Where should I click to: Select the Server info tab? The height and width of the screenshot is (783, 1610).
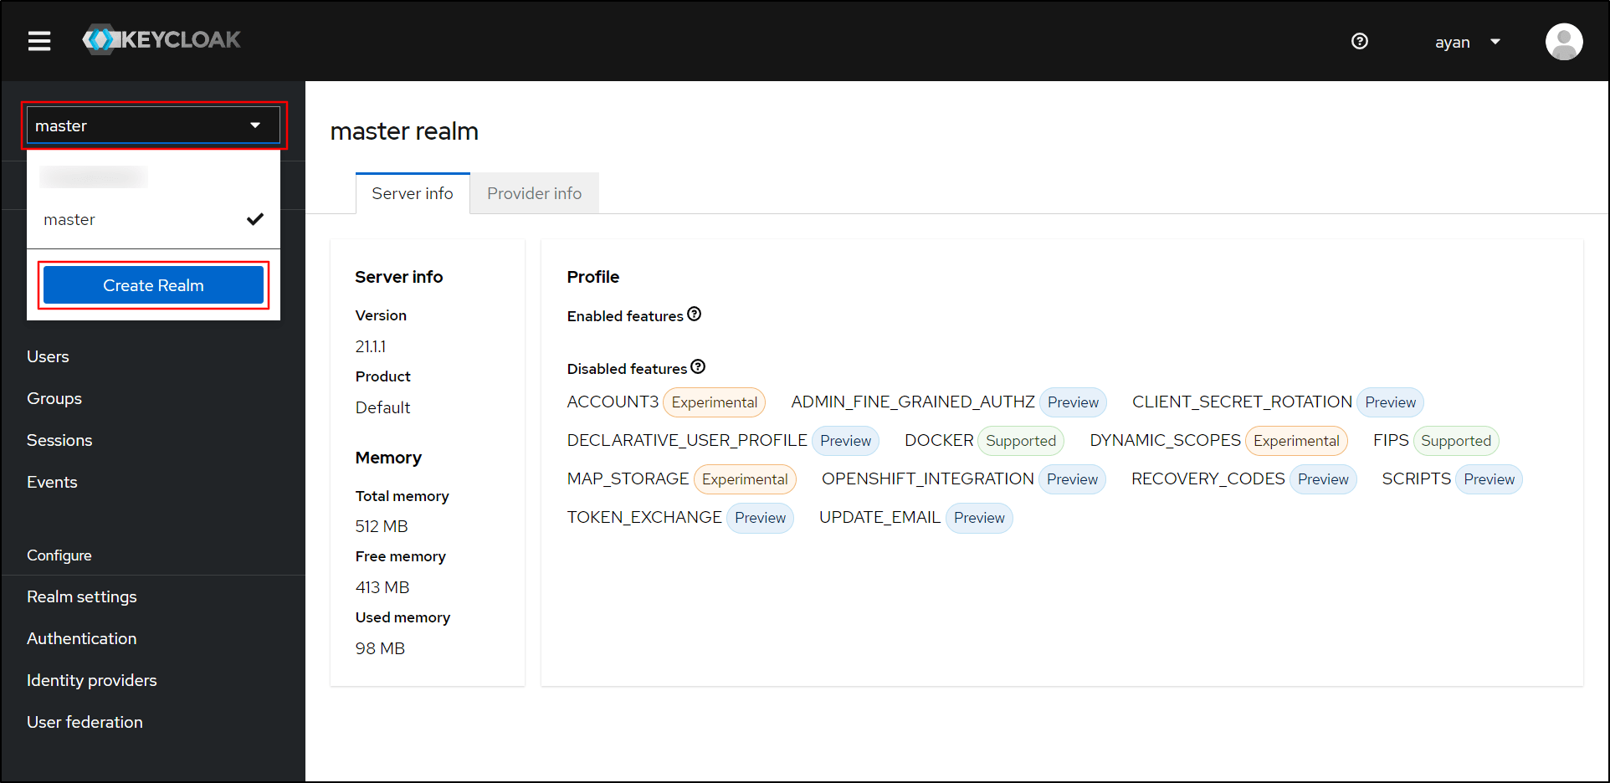412,192
